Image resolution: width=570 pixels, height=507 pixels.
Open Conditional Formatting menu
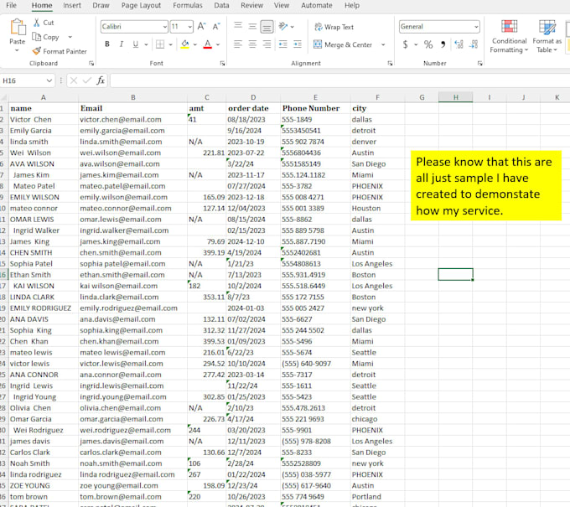point(509,36)
